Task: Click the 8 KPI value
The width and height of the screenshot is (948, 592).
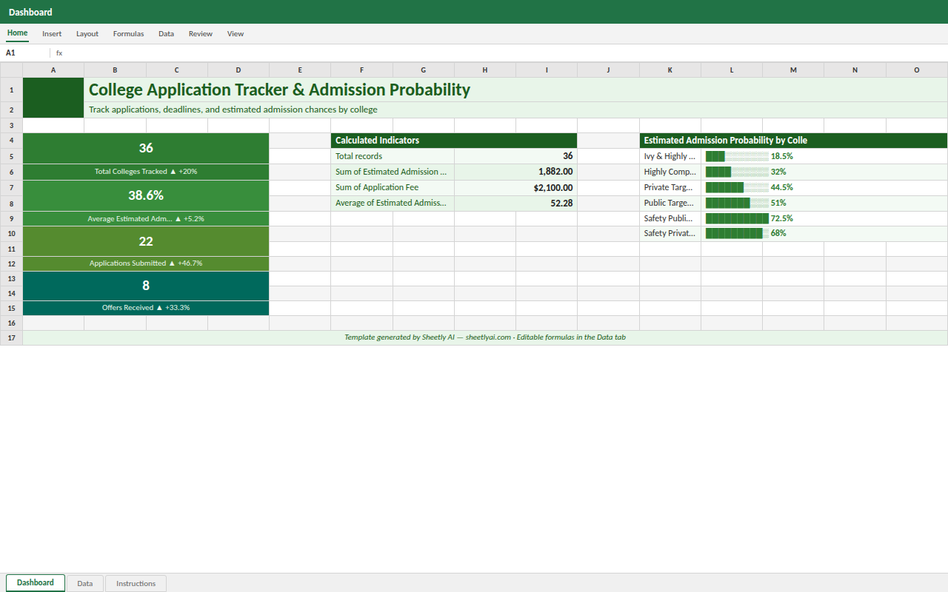Action: [146, 286]
